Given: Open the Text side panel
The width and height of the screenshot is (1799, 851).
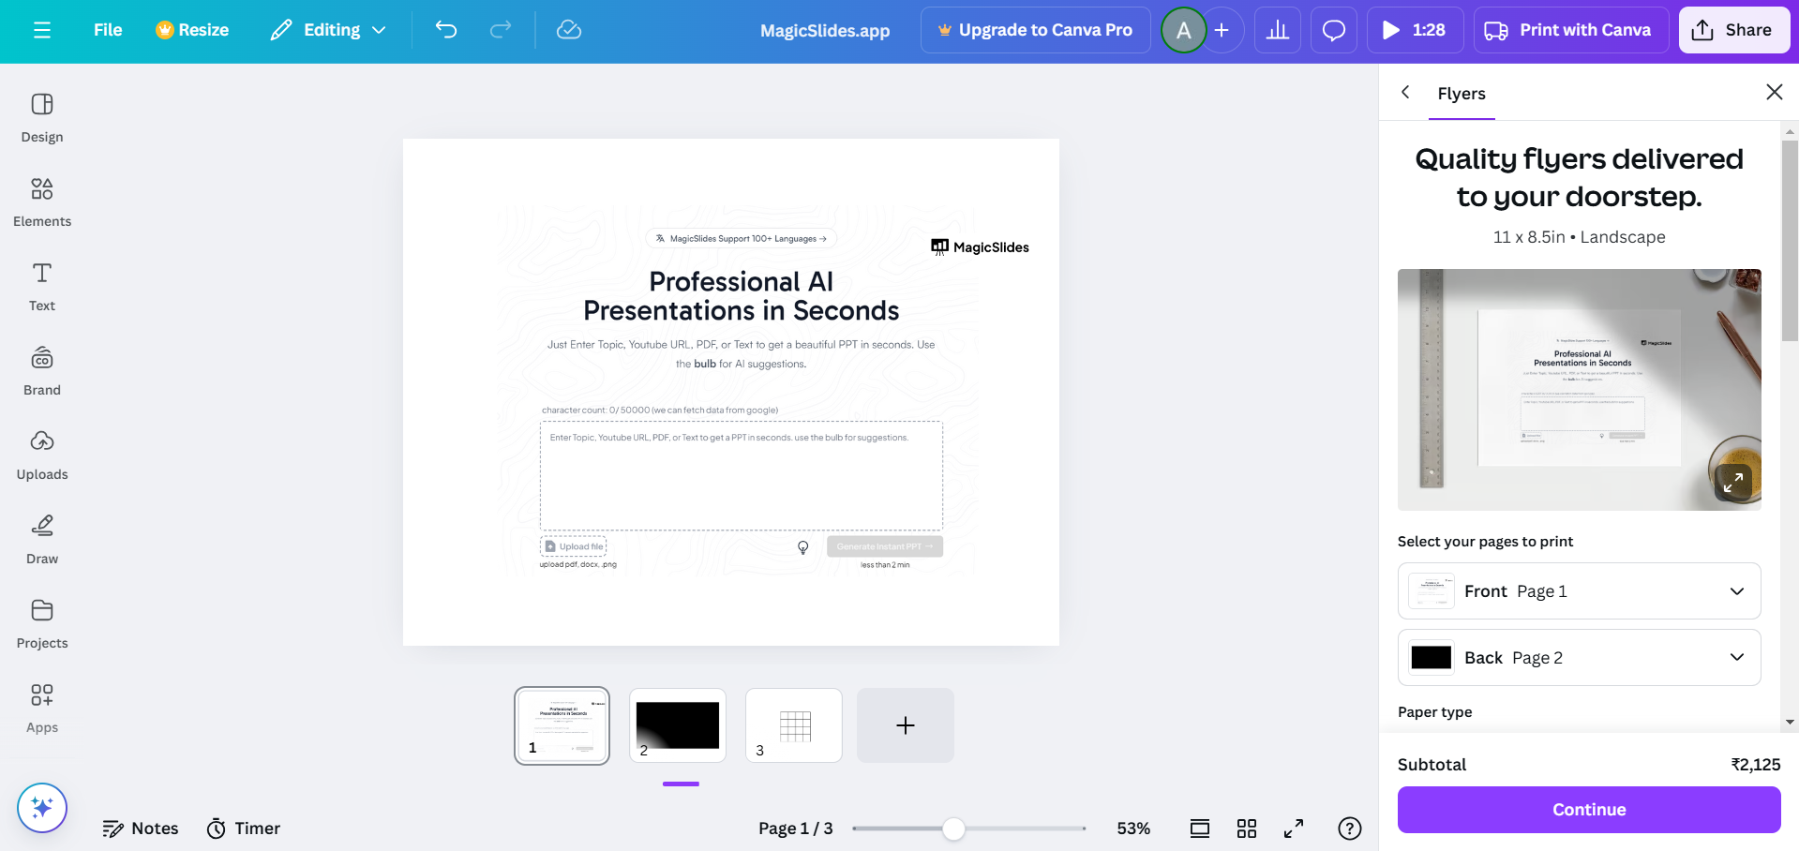Looking at the screenshot, I should [x=42, y=286].
